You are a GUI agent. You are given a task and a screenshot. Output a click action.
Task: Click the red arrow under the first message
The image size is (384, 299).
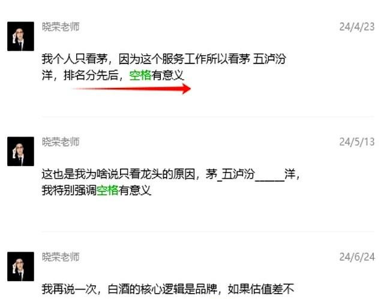pyautogui.click(x=132, y=89)
